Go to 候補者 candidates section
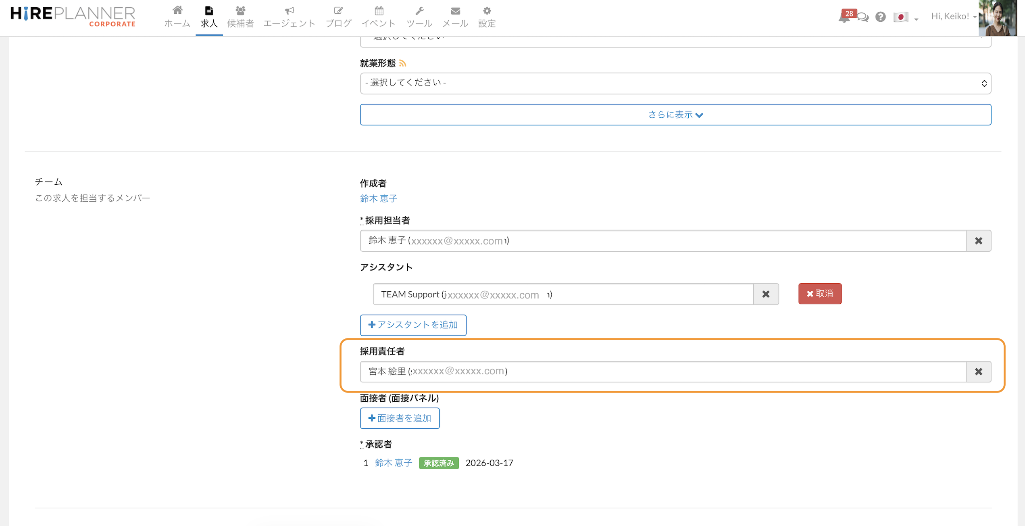The image size is (1025, 526). 240,17
